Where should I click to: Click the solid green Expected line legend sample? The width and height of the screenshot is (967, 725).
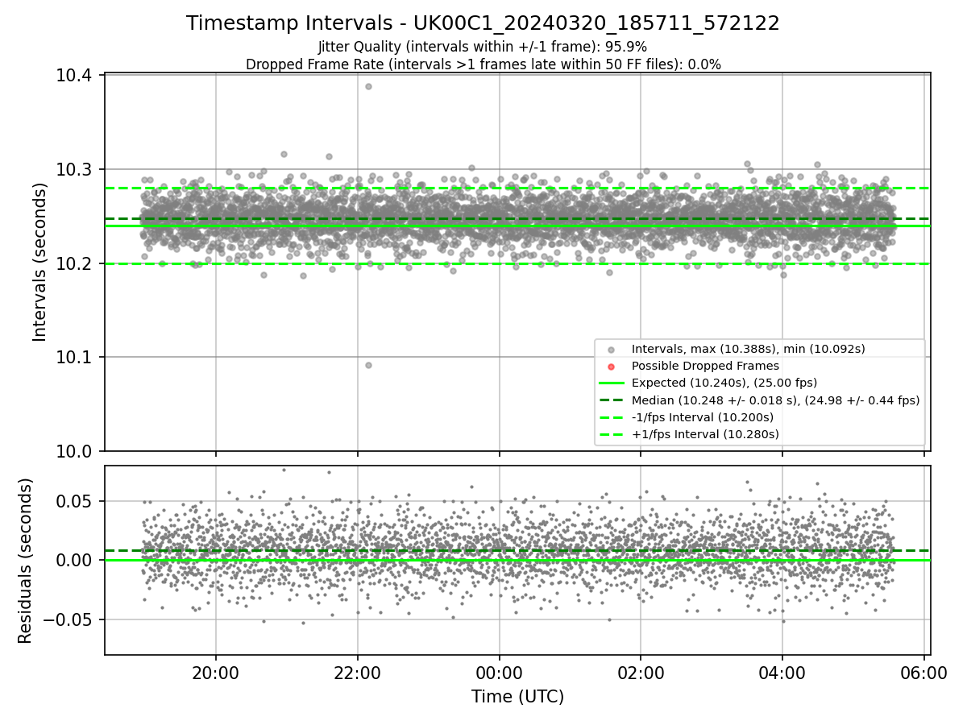pos(611,383)
